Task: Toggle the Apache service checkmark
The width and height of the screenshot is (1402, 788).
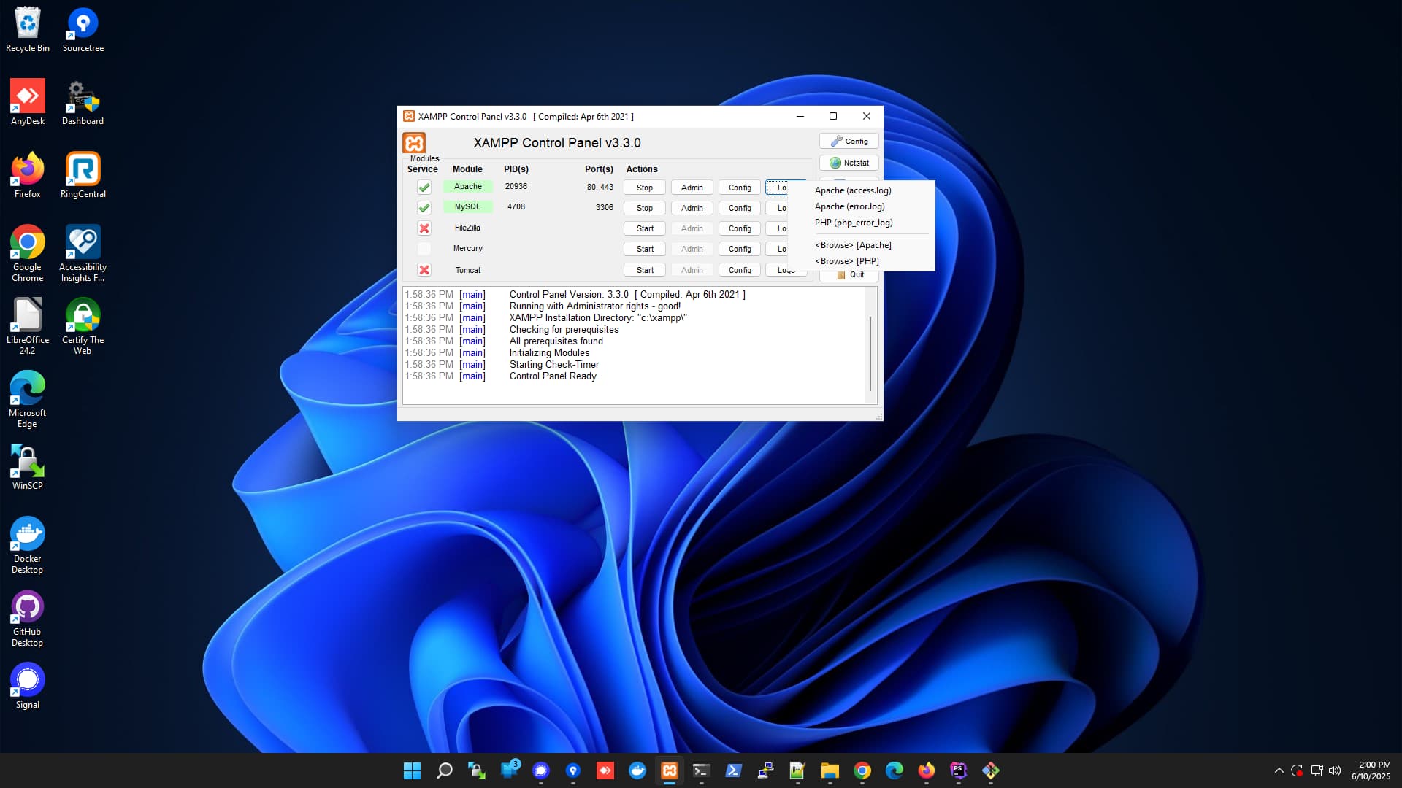Action: (x=424, y=188)
